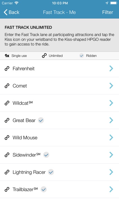The width and height of the screenshot is (119, 212).
Task: Tap the Wi-Fi icon in status bar
Action: pos(16,3)
